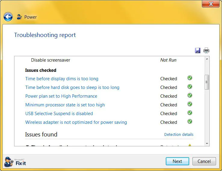Viewport: 222px width, 171px height.
Task: Print the report using the printer icon
Action: pyautogui.click(x=206, y=50)
